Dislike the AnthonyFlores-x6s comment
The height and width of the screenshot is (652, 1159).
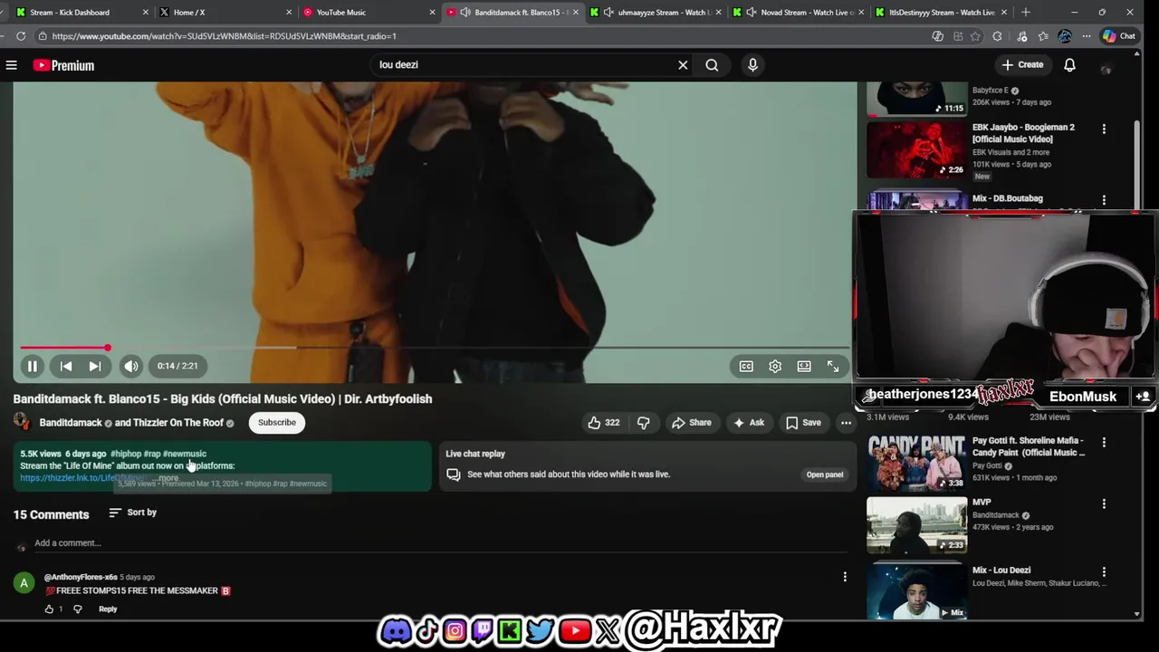pos(77,609)
